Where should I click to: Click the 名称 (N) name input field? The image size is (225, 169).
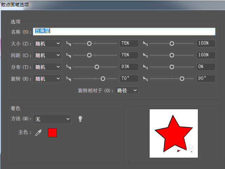[124, 31]
